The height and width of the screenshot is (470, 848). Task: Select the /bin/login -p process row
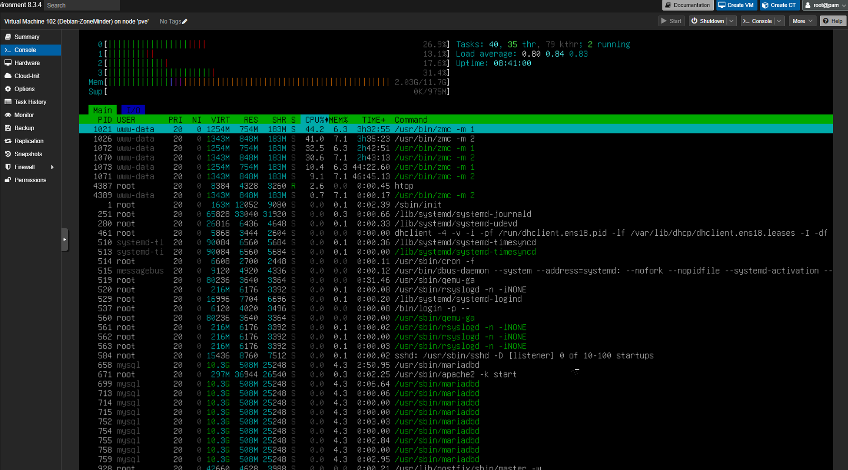tap(456, 308)
